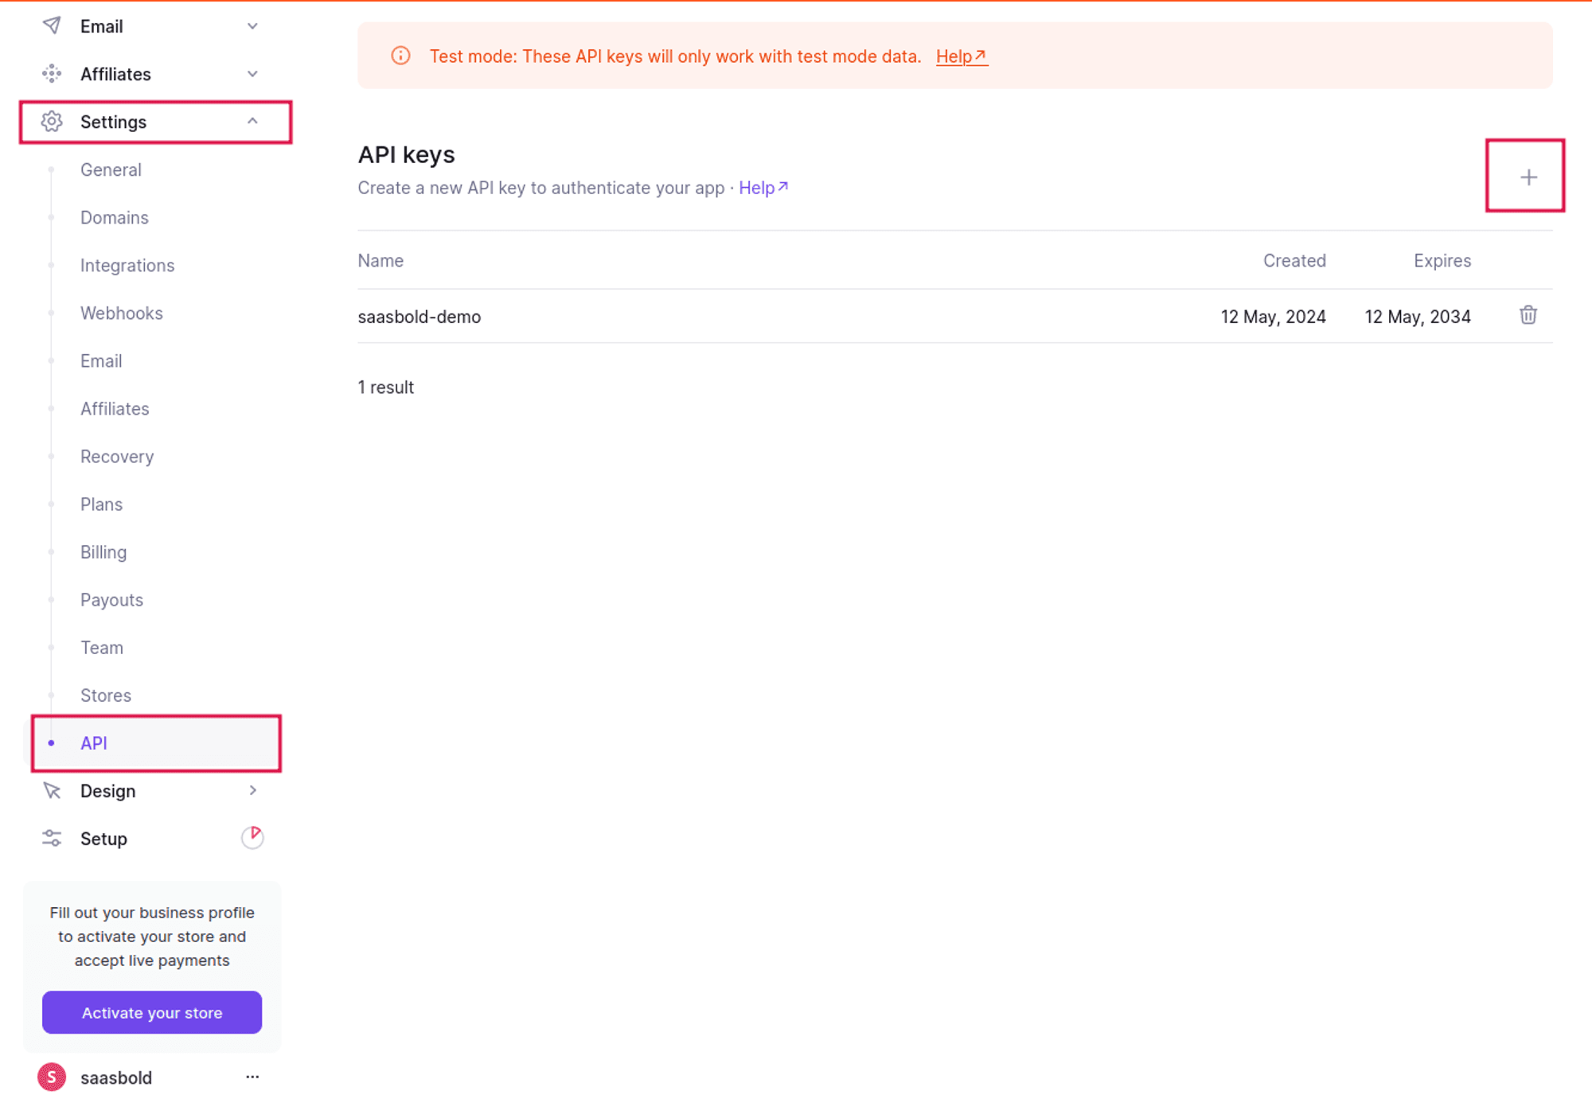
Task: Click the saasbold user menu options
Action: pos(253,1077)
